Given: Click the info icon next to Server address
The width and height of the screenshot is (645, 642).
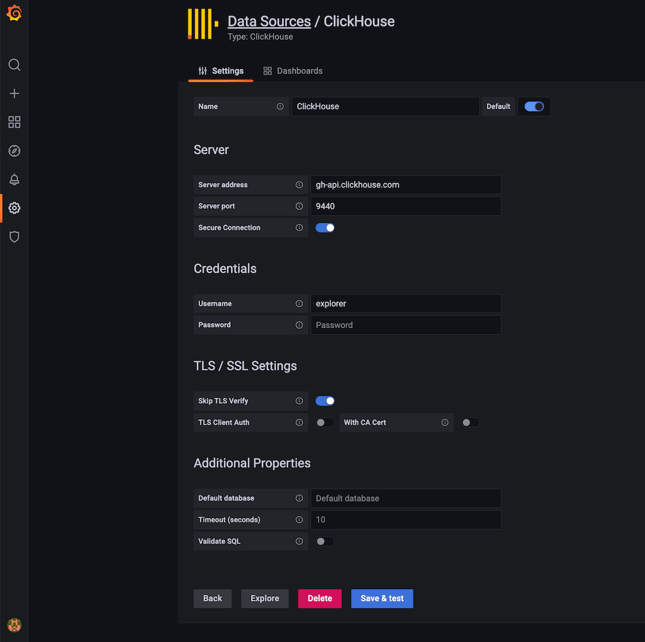Looking at the screenshot, I should point(299,185).
